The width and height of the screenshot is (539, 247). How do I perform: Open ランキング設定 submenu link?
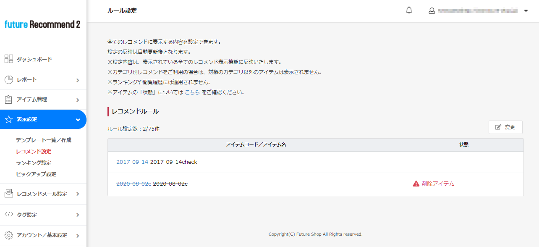click(x=34, y=163)
